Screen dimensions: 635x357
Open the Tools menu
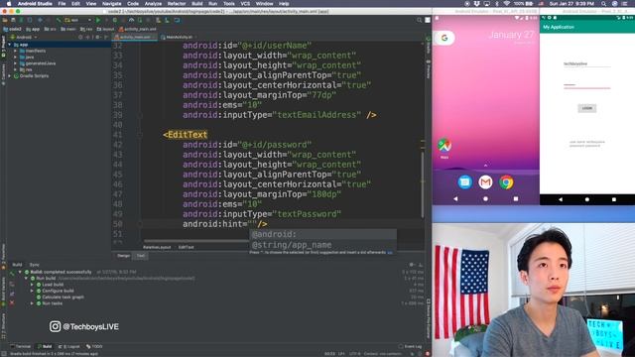[229, 4]
